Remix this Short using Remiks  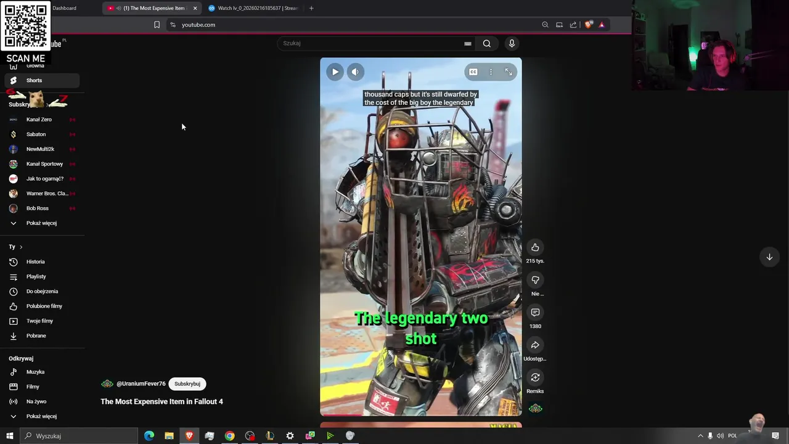tap(535, 377)
